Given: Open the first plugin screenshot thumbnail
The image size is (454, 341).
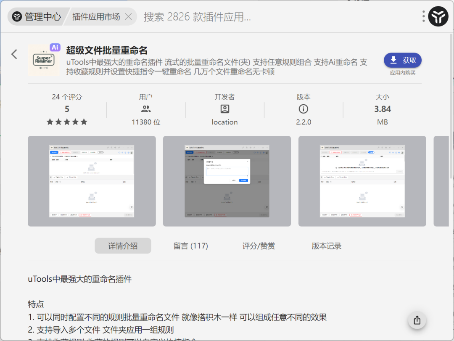Looking at the screenshot, I should (x=92, y=181).
